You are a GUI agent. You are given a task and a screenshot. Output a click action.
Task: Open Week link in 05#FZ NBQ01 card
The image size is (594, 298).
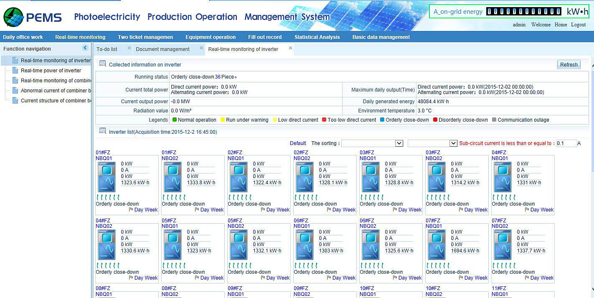pos(217,278)
